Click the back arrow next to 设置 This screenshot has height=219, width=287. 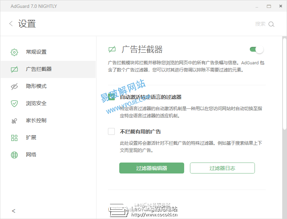(x=11, y=24)
